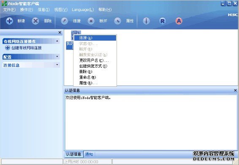Screen dimensions: 239x165
Task: Open the info 'i' toolbar icon
Action: [147, 21]
